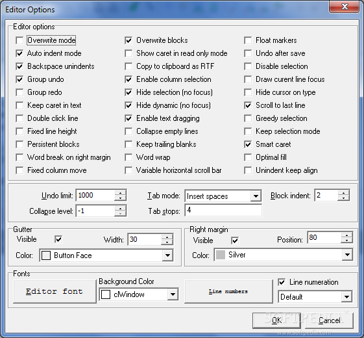Click the Line numbers font button
Screen dimensions: 364x338
228,291
